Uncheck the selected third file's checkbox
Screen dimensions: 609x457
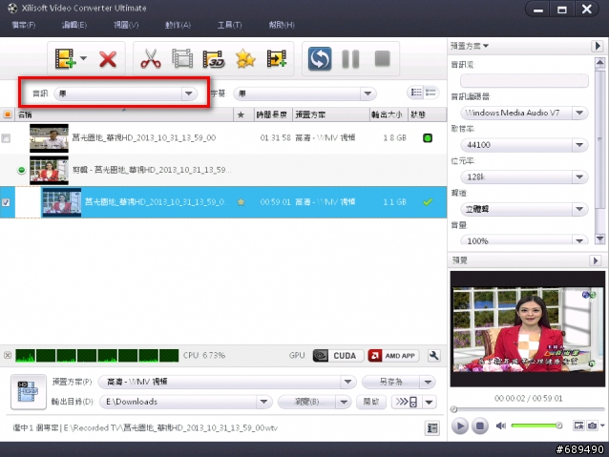pyautogui.click(x=8, y=202)
